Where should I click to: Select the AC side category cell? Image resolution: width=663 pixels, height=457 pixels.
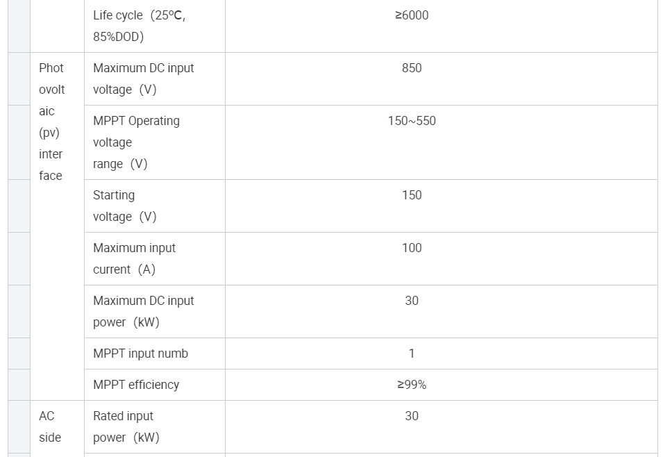(50, 426)
